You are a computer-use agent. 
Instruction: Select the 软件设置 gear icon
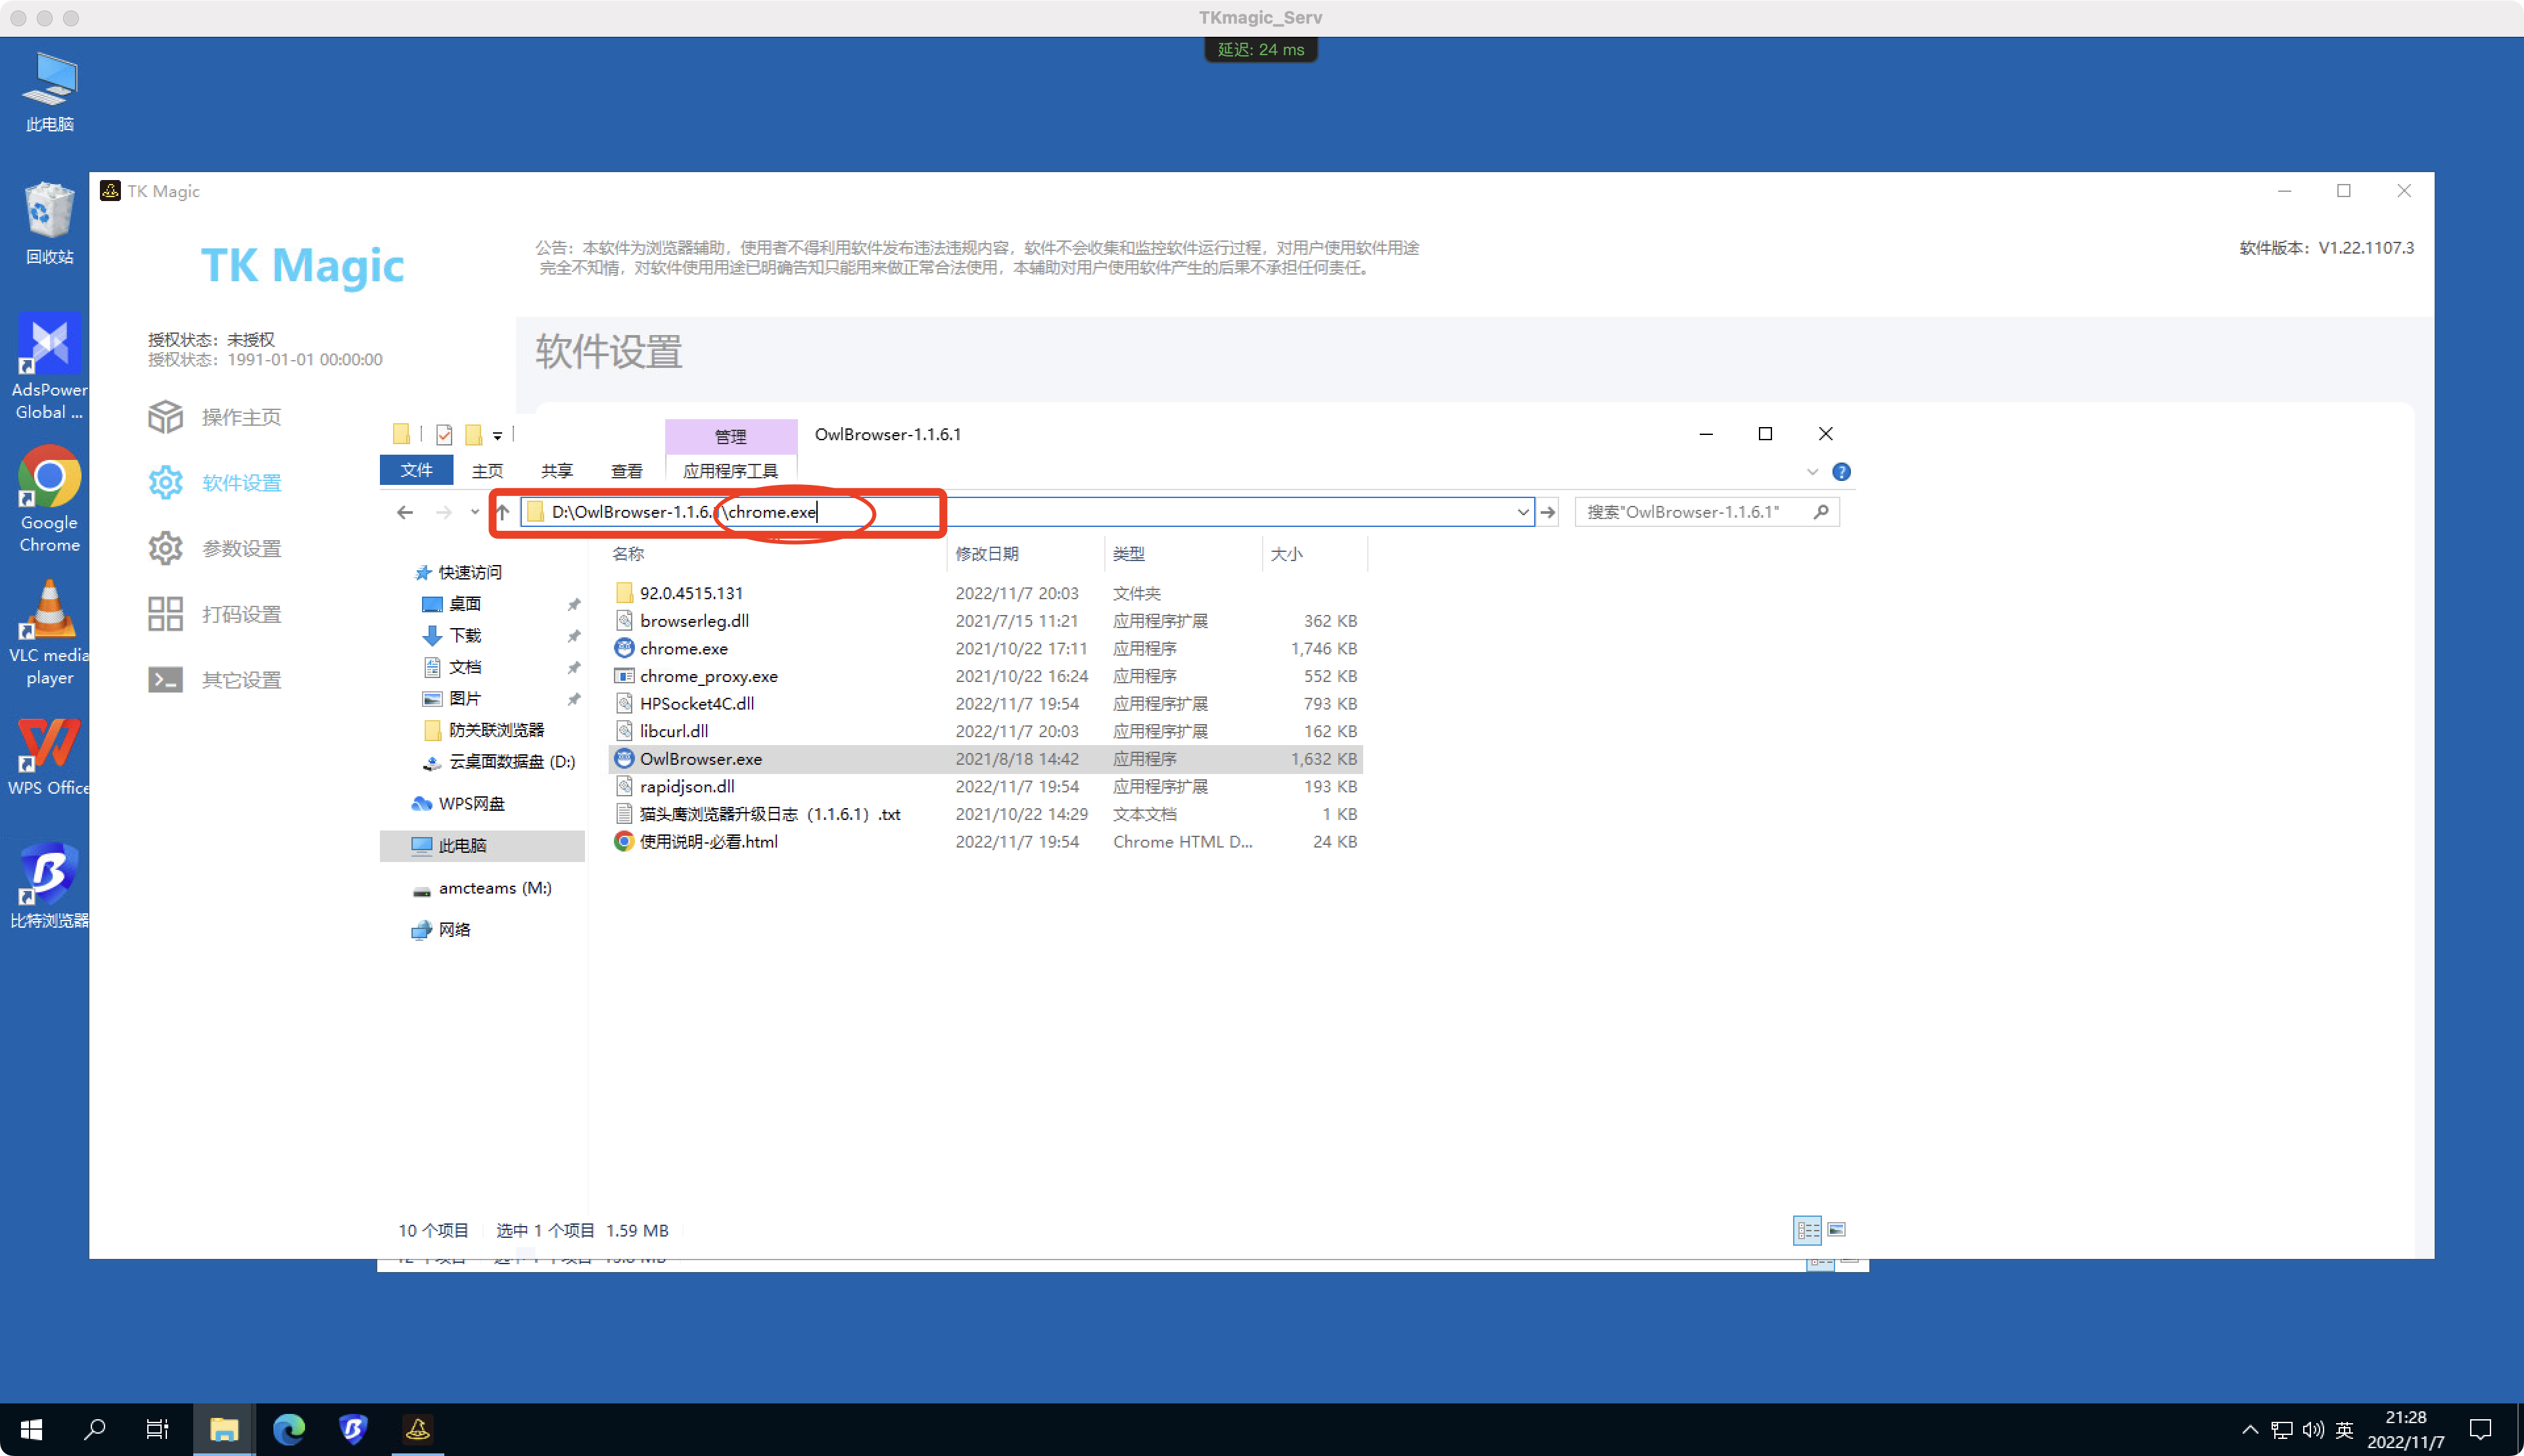[165, 482]
